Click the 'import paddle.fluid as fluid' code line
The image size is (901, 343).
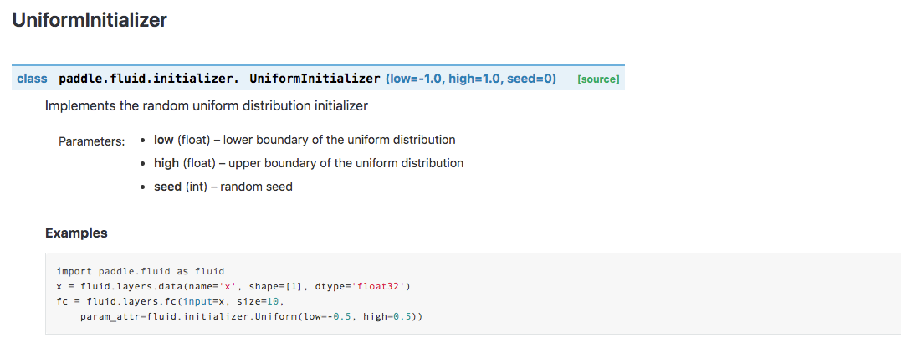click(141, 270)
